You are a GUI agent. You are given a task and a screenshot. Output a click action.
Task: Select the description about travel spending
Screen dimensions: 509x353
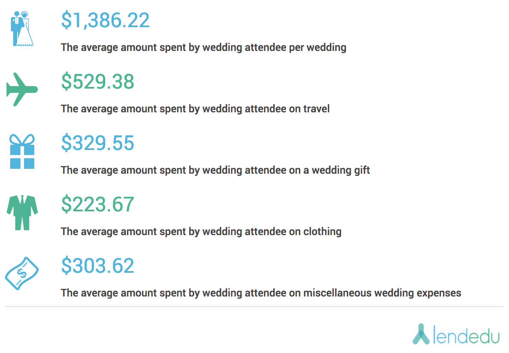pos(195,109)
